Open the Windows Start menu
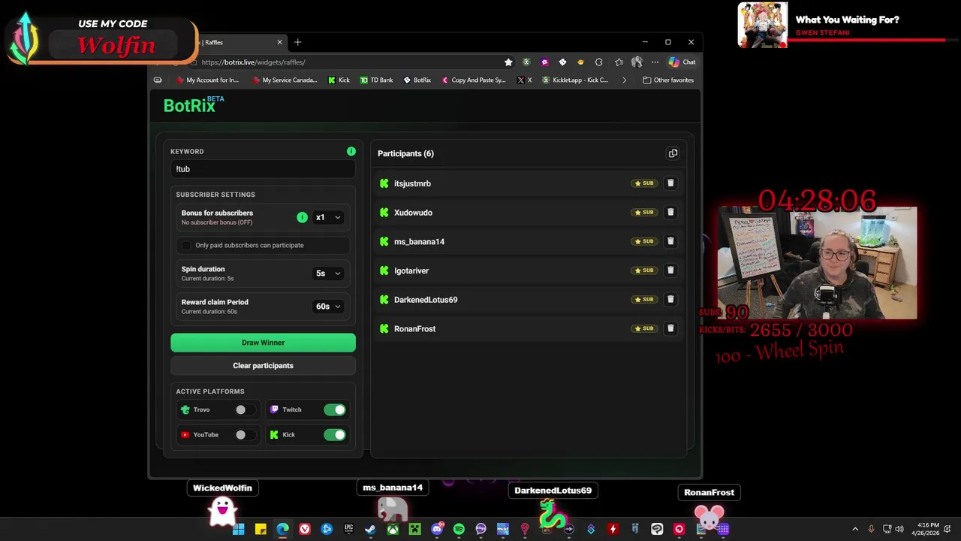This screenshot has height=541, width=961. click(238, 529)
